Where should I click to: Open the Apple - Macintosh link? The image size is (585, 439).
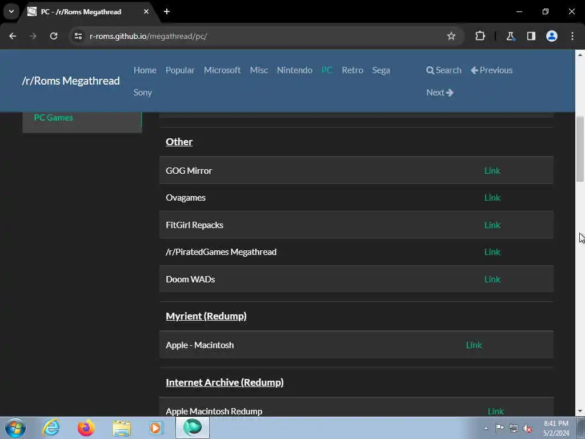tap(474, 345)
